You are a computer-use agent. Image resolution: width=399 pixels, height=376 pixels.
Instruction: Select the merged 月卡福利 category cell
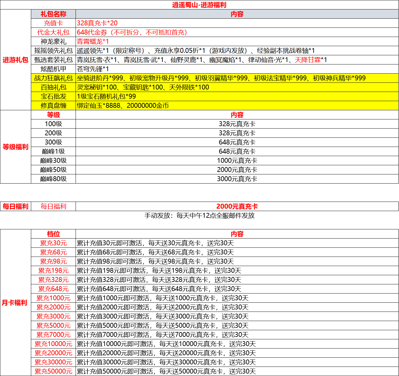15,303
